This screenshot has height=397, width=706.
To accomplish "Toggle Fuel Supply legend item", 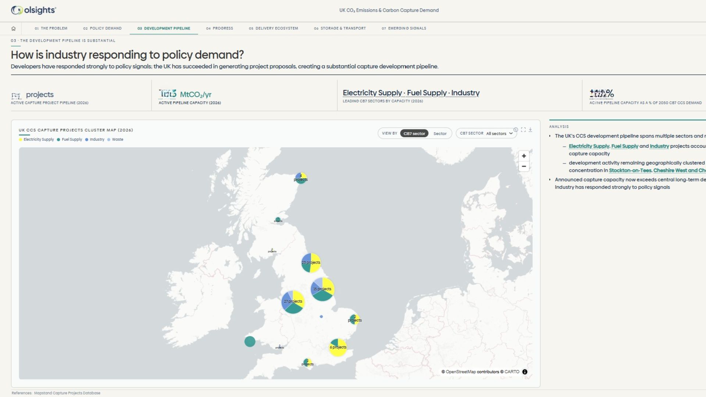I will [x=69, y=139].
